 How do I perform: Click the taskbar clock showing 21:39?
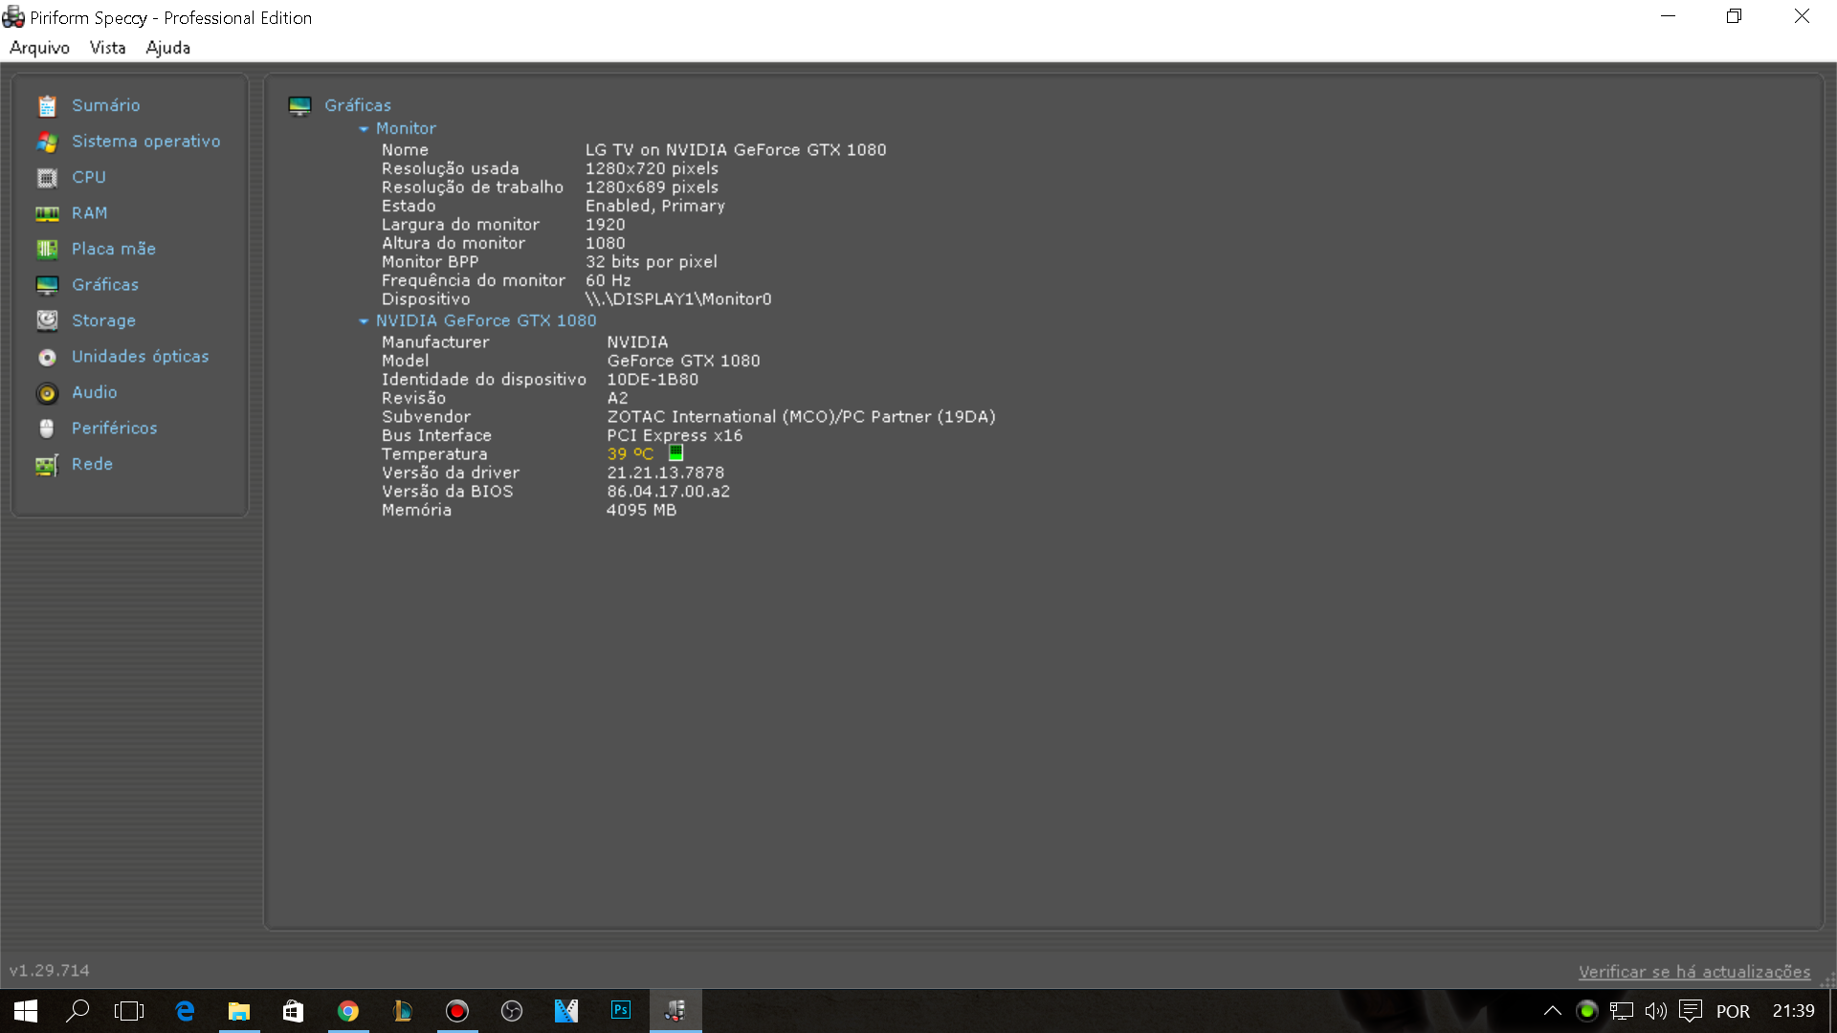1793,1011
